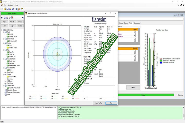Click the document icon beside Calculation Options

coord(6,90)
